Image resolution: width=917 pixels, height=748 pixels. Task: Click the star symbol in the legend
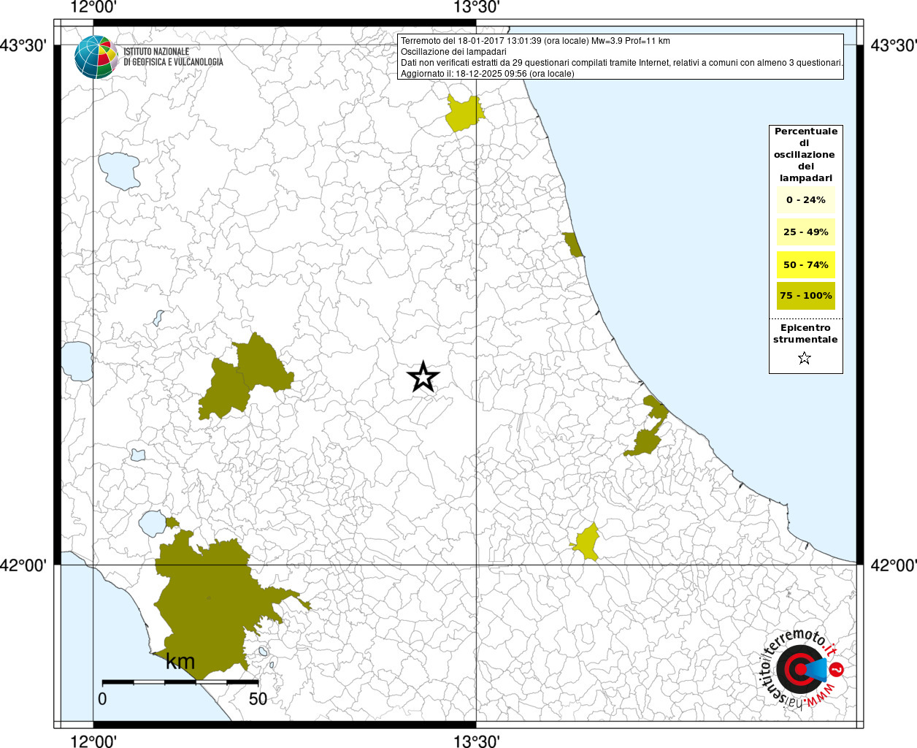(805, 358)
